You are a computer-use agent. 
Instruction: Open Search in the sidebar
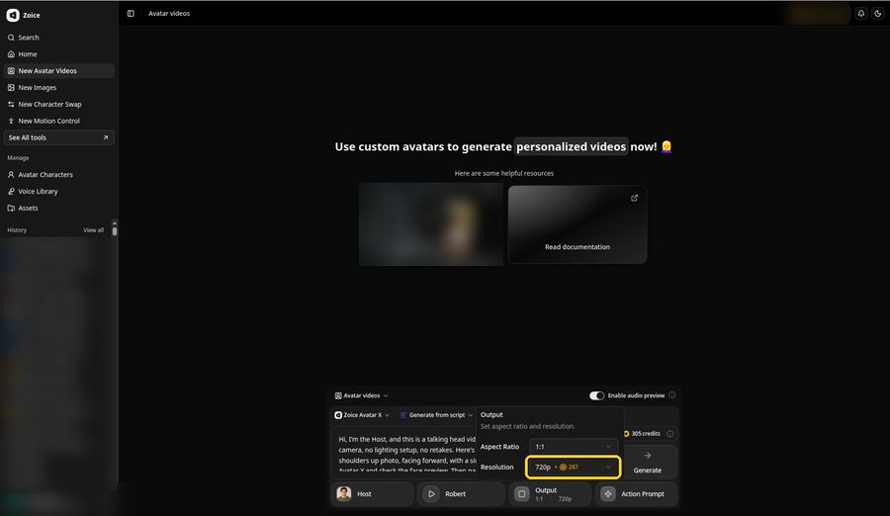pyautogui.click(x=59, y=38)
